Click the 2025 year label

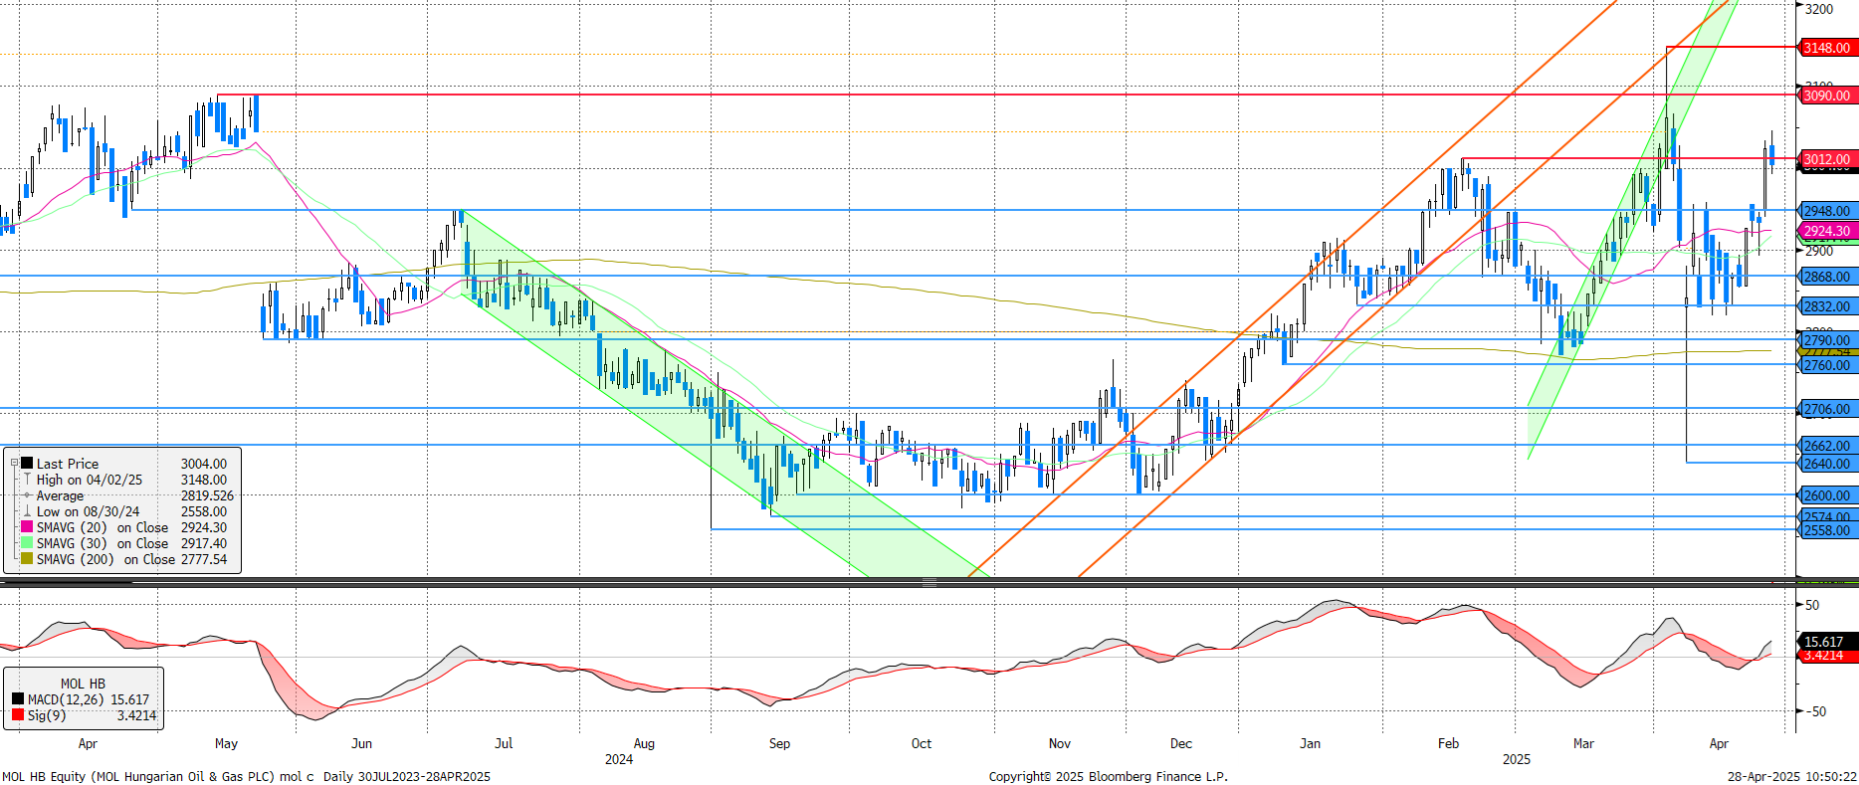[x=1517, y=759]
